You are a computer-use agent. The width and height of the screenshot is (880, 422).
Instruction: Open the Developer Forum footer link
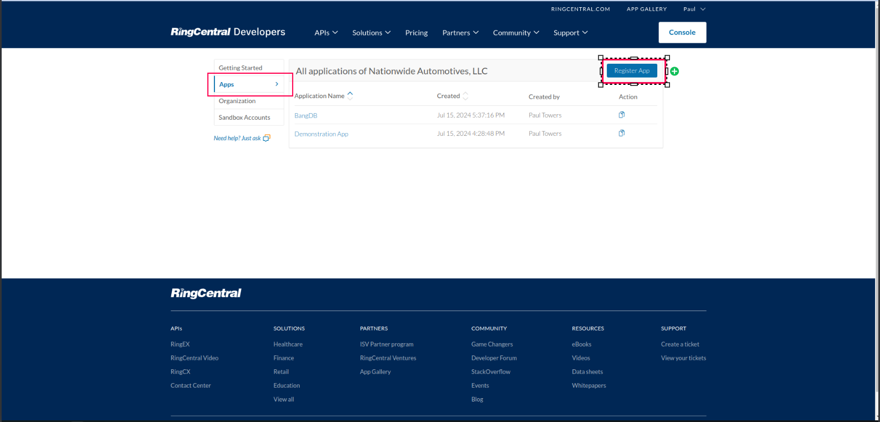click(x=494, y=358)
